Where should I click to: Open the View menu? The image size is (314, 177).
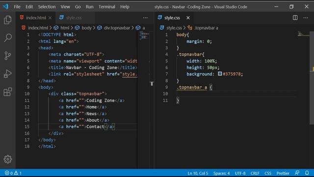65,7
